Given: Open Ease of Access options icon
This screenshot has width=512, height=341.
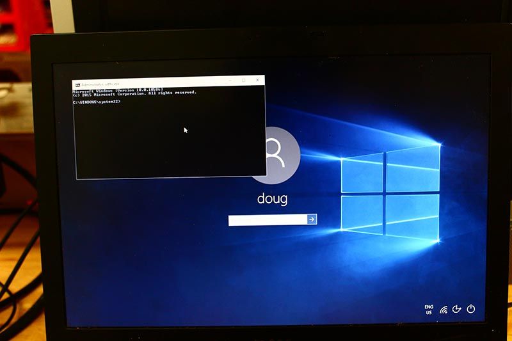Looking at the screenshot, I should click(x=456, y=309).
